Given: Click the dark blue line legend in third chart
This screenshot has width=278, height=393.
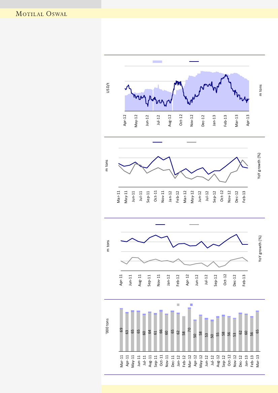Looking at the screenshot, I should pyautogui.click(x=160, y=224).
